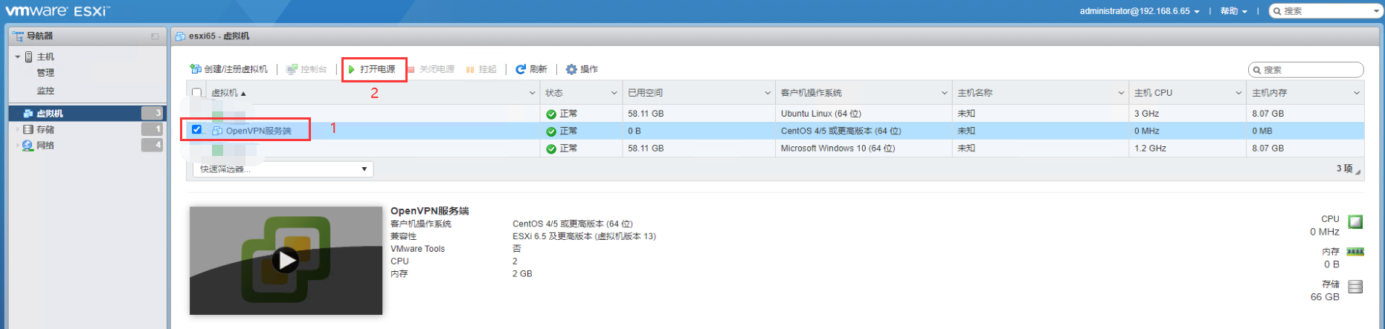This screenshot has height=329, width=1385.
Task: Open the 客户机操作系统 column dropdown chevron
Action: pyautogui.click(x=944, y=93)
